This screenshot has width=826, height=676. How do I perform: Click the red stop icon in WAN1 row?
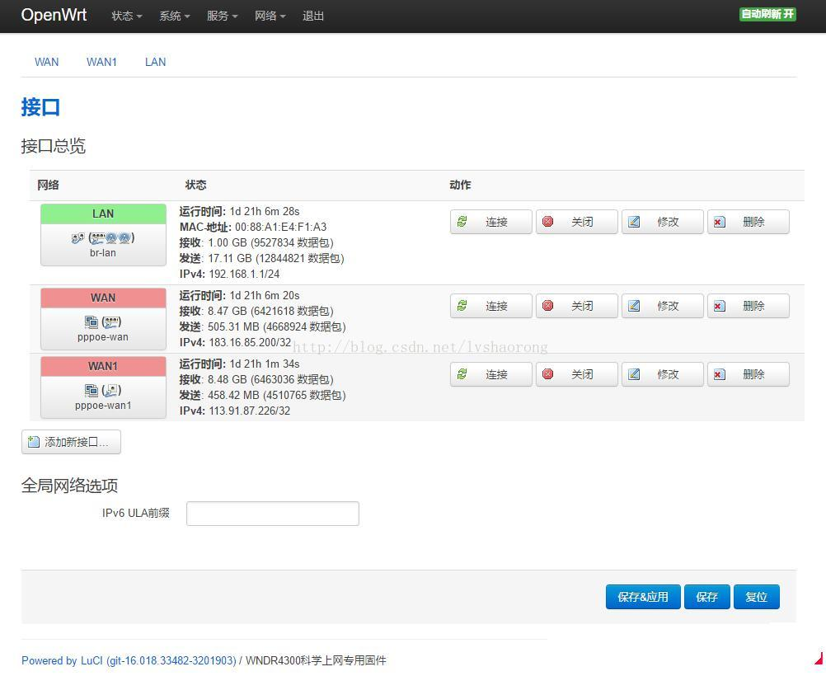[548, 374]
